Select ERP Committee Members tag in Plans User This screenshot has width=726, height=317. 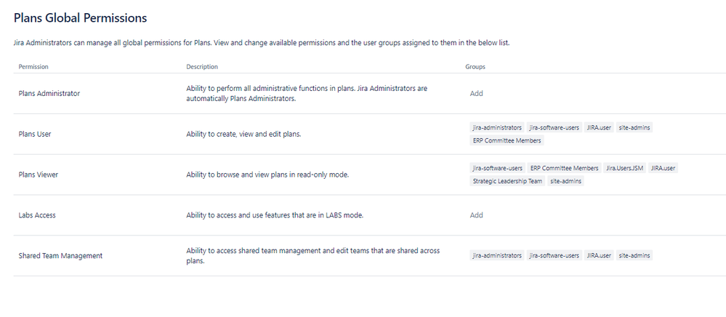pos(507,140)
